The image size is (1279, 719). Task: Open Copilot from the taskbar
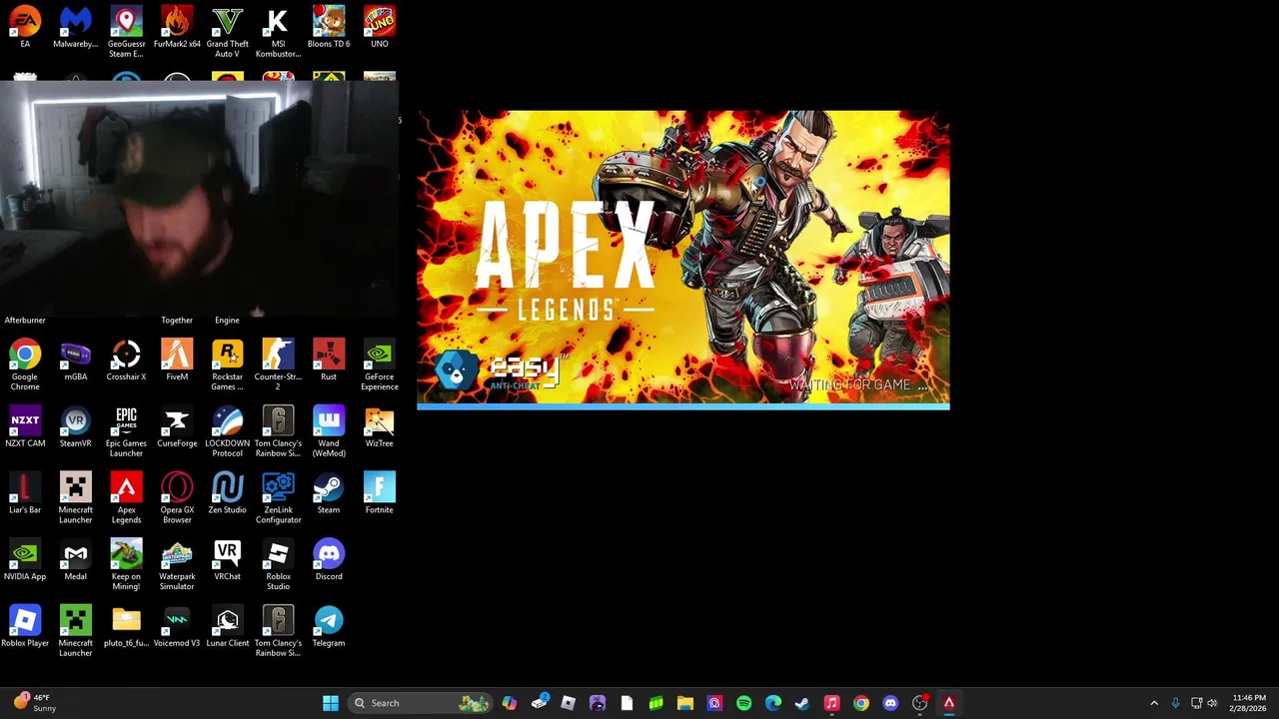(x=510, y=703)
